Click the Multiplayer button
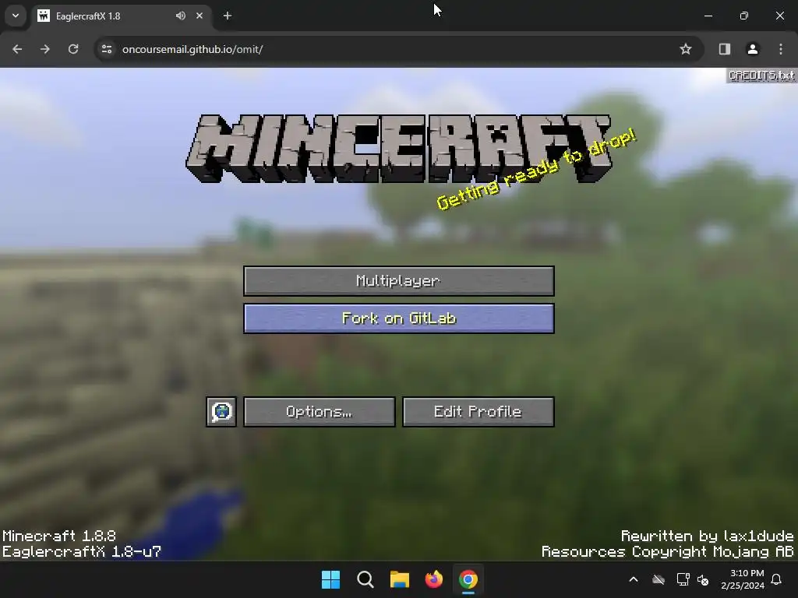Screen dimensions: 798x598 [398, 280]
